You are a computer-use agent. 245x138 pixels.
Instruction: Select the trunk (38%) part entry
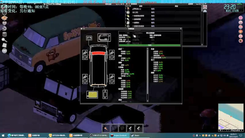[x=158, y=52]
